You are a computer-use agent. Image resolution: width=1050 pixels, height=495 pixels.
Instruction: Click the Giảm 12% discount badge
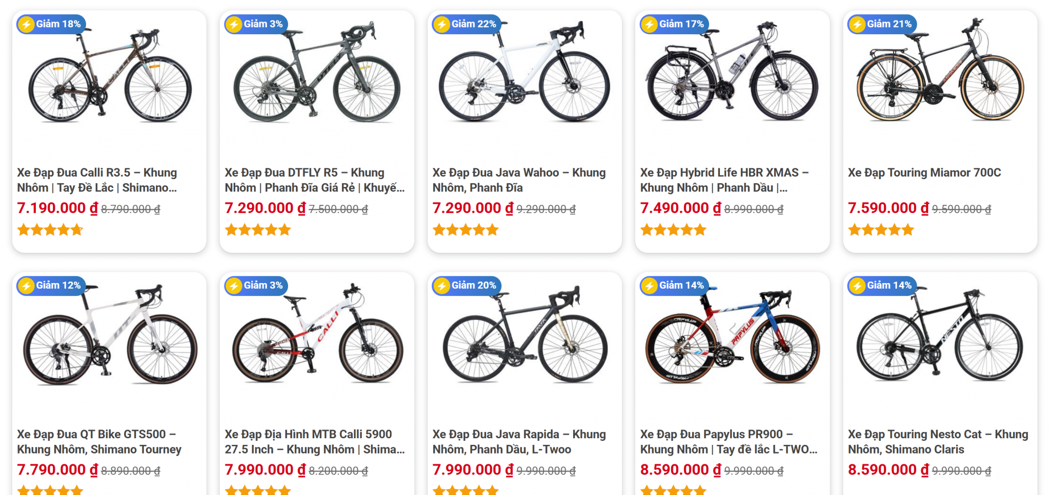50,286
